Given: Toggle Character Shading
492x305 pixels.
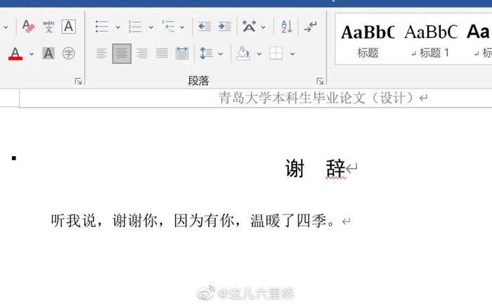Looking at the screenshot, I should (48, 53).
